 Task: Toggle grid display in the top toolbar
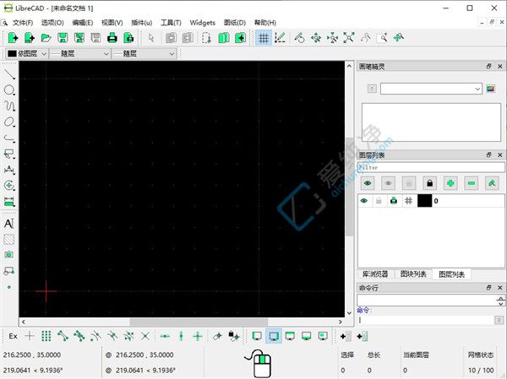pos(264,38)
